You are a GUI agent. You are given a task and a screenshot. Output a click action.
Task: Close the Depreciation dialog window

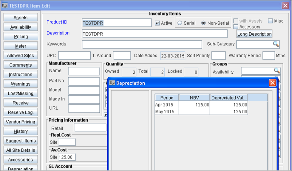click(x=272, y=83)
